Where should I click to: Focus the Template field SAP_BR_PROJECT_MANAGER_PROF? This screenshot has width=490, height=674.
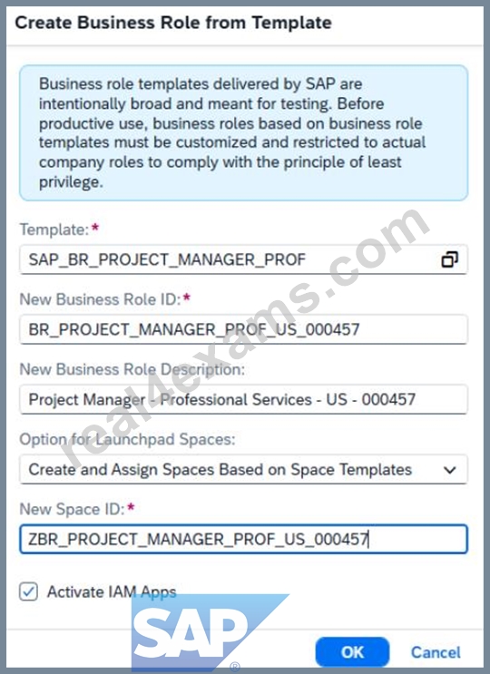[243, 259]
